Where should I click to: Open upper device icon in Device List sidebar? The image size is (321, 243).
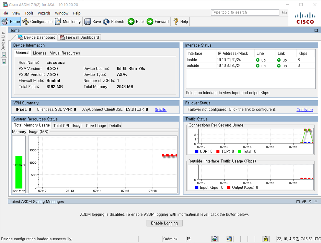click(x=4, y=55)
